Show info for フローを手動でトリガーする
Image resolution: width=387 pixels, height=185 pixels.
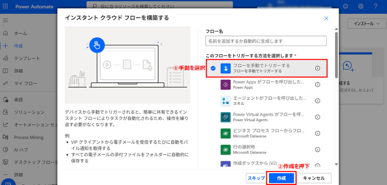coord(318,69)
